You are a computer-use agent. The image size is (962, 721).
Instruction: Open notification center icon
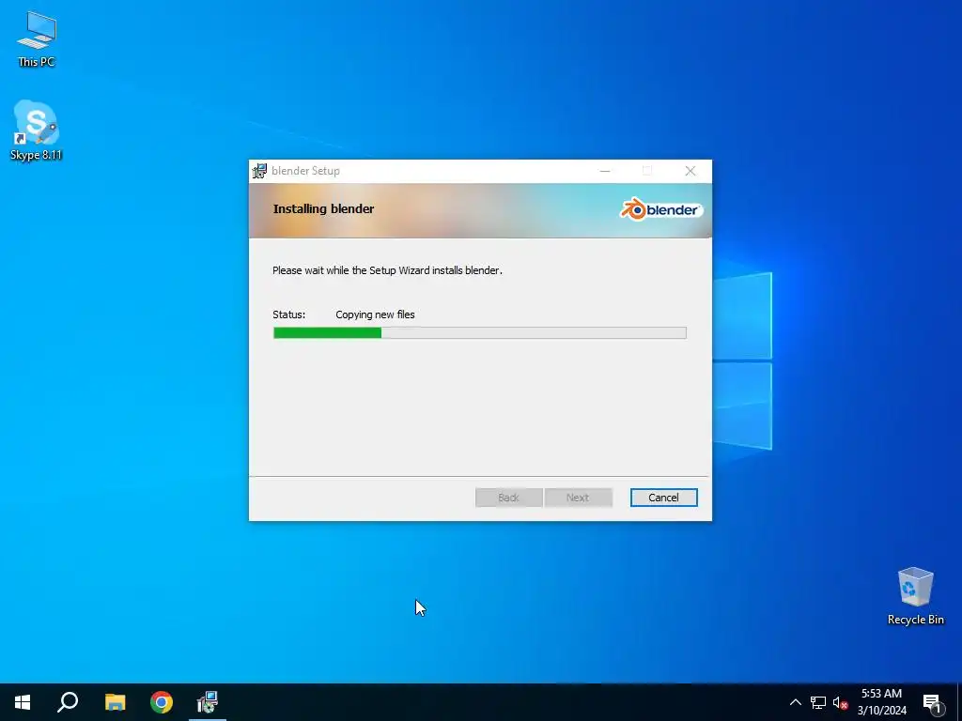pos(931,703)
